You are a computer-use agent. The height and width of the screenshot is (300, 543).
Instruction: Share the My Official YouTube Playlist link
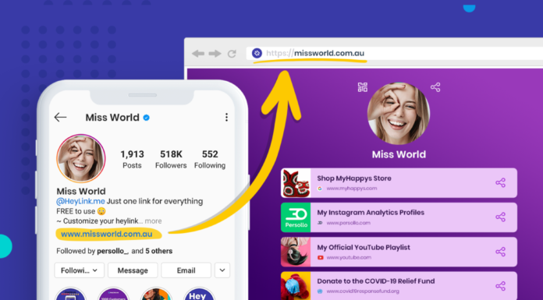coord(500,252)
